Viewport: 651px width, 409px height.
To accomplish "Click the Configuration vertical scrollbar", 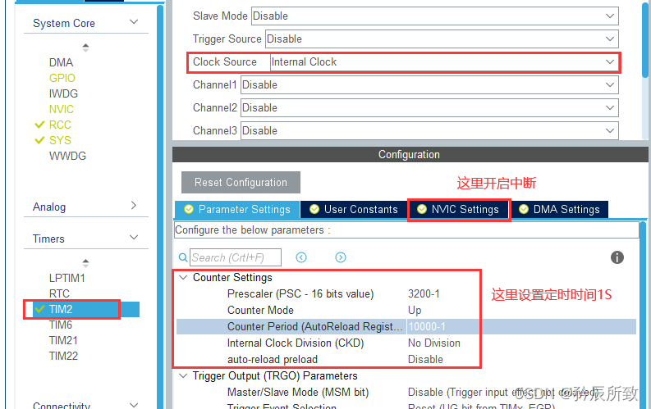I will [x=643, y=315].
